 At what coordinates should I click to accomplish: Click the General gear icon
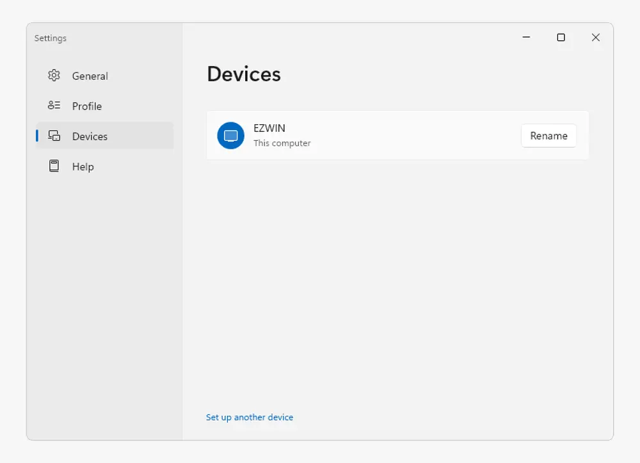tap(54, 76)
